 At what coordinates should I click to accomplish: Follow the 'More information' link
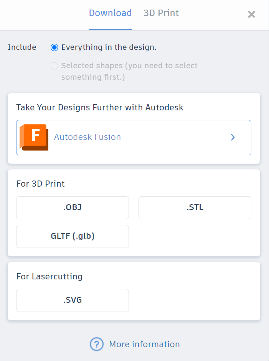pyautogui.click(x=144, y=344)
